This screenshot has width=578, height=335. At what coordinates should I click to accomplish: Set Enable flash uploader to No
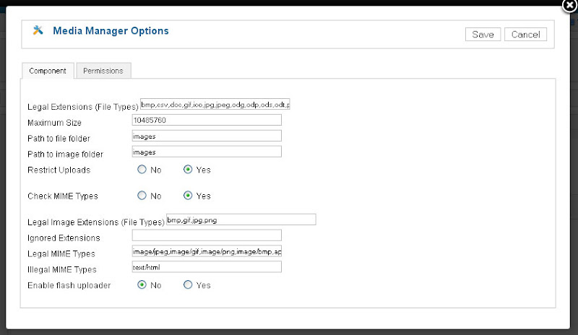point(142,285)
